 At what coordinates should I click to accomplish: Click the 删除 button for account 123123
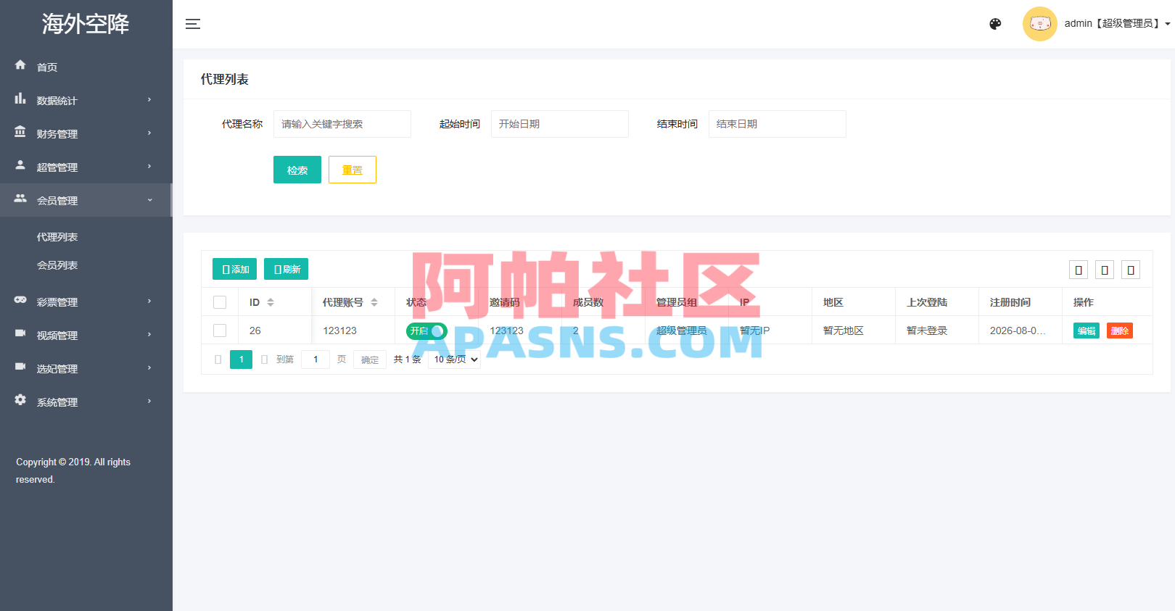[1120, 331]
